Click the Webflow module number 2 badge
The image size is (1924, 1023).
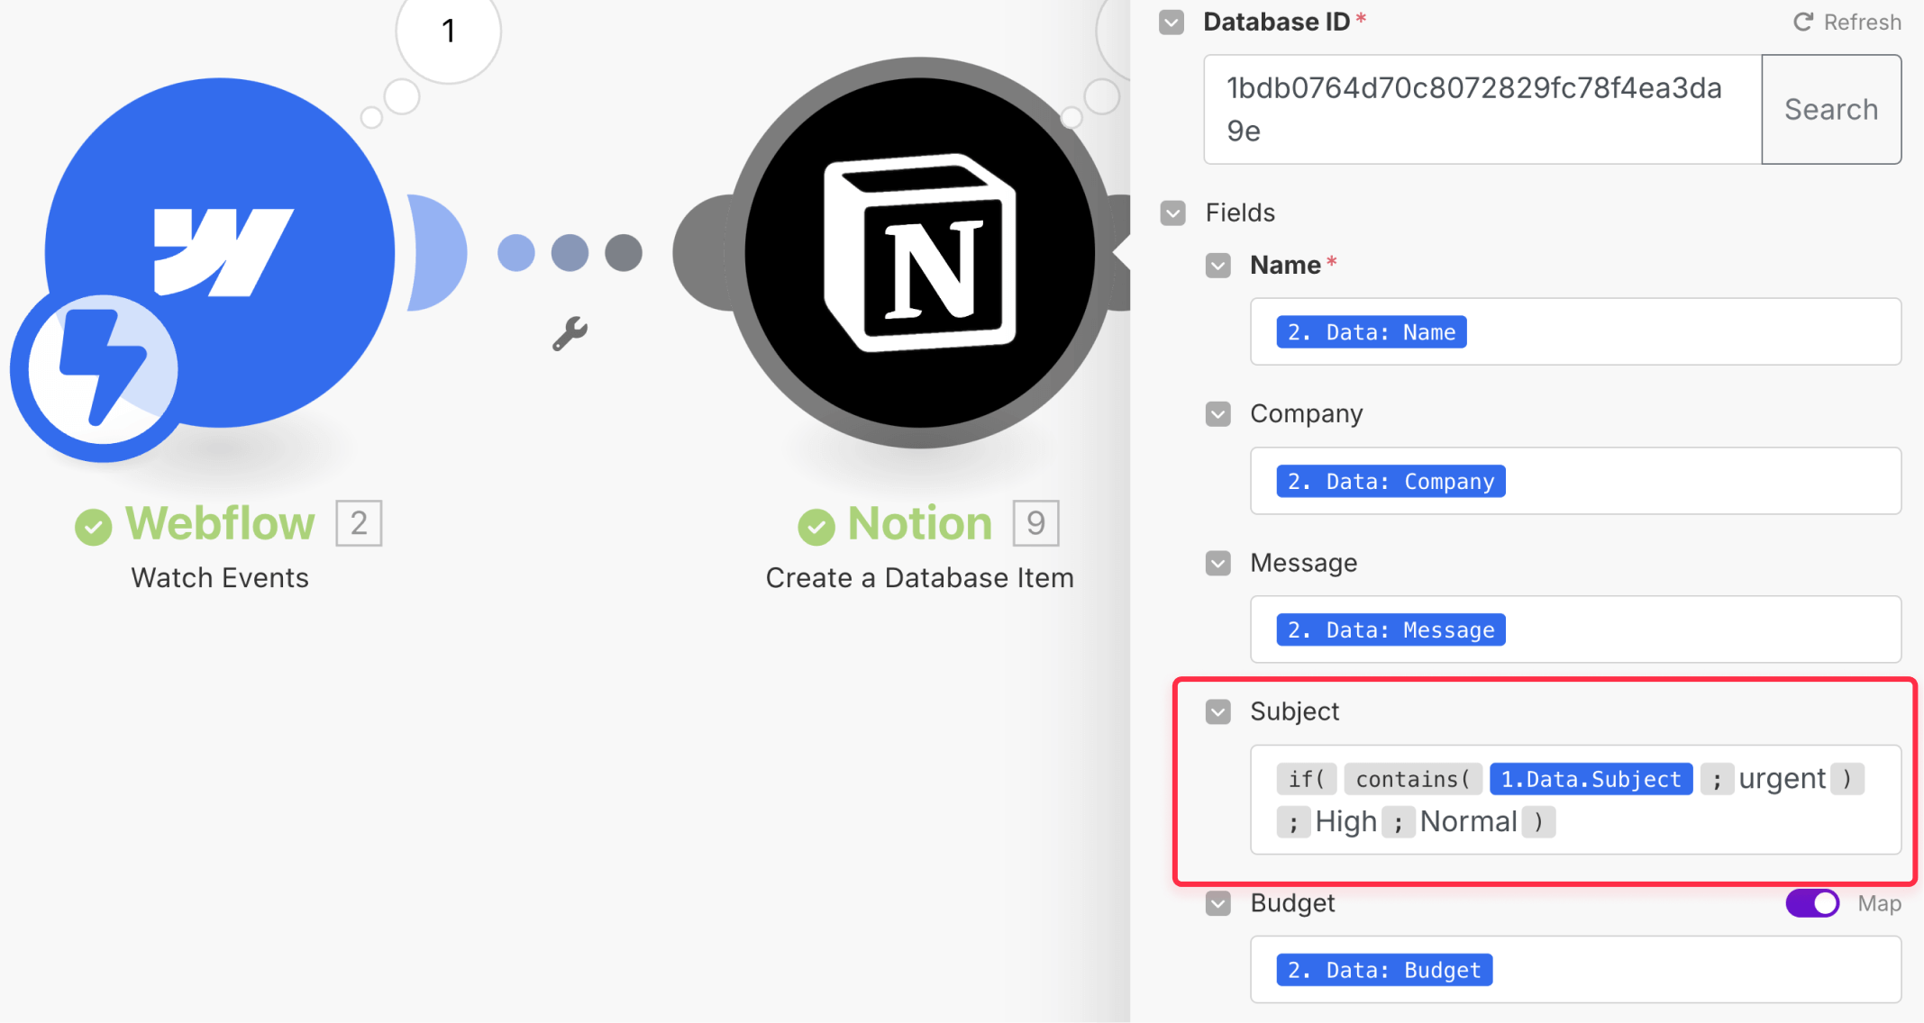(x=359, y=523)
